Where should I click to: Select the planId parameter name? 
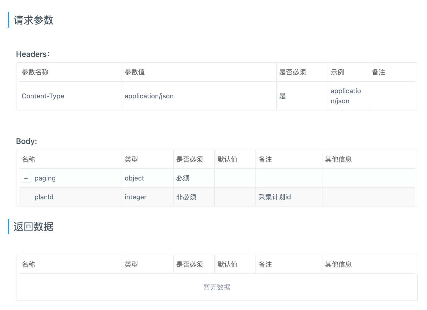pos(44,197)
